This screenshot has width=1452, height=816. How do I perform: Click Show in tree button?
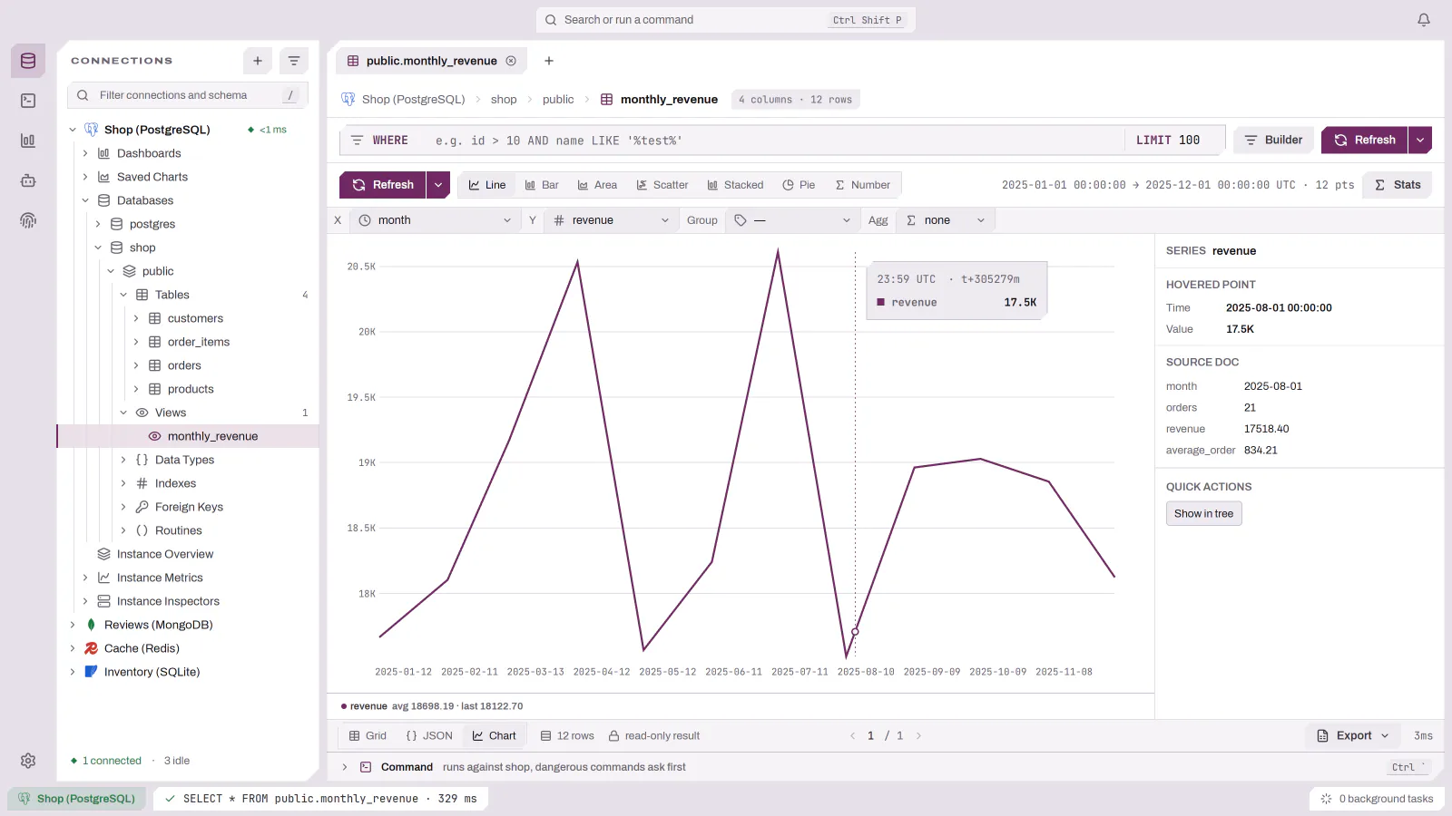coord(1203,514)
